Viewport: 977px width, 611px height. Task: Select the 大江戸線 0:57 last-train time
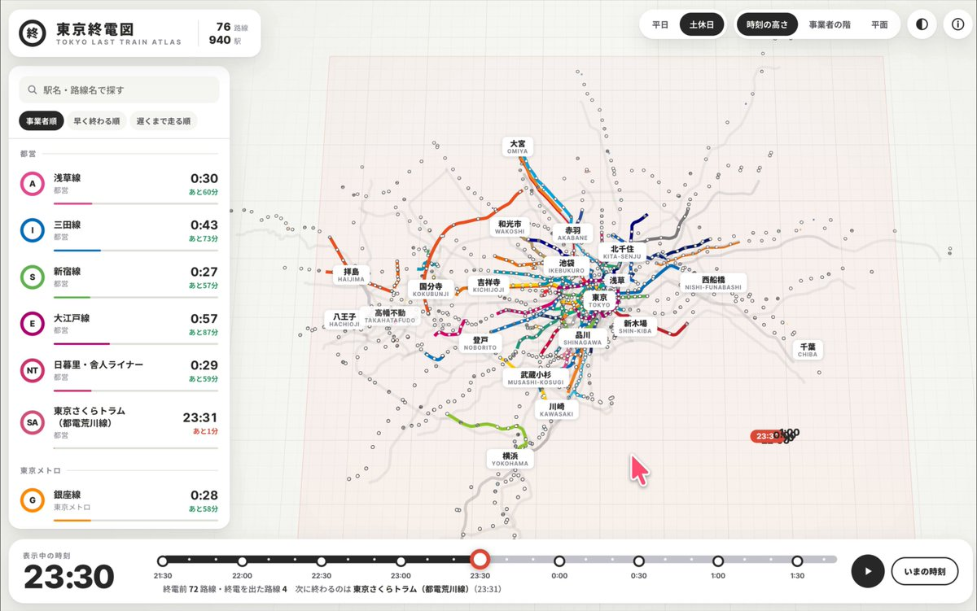tap(204, 318)
